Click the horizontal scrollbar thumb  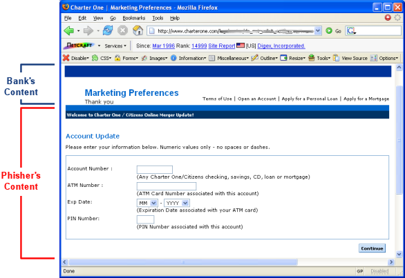[183, 262]
